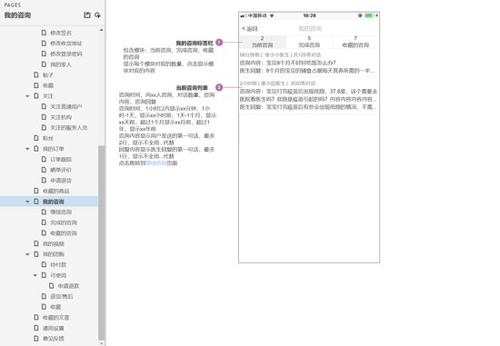This screenshot has height=346, width=500.
Task: Select the 当前咨询 tab
Action: 263,42
